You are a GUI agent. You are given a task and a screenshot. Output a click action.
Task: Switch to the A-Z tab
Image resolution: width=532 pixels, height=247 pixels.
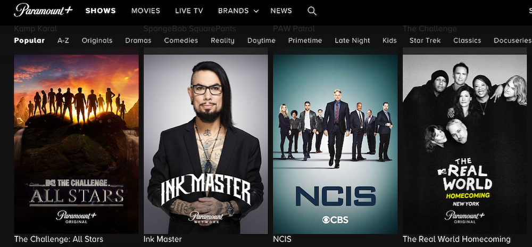click(x=63, y=40)
